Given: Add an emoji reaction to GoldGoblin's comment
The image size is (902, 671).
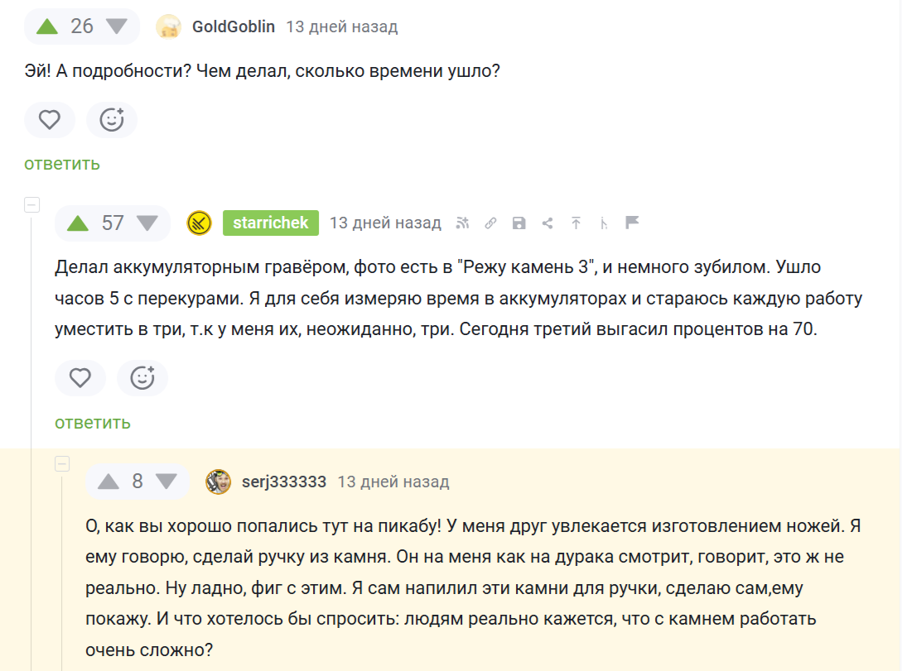Looking at the screenshot, I should (x=112, y=119).
